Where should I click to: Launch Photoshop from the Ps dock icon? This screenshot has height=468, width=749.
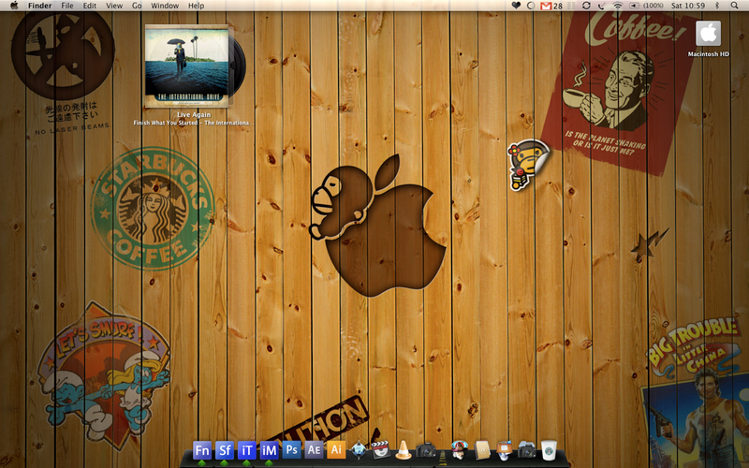tap(291, 450)
